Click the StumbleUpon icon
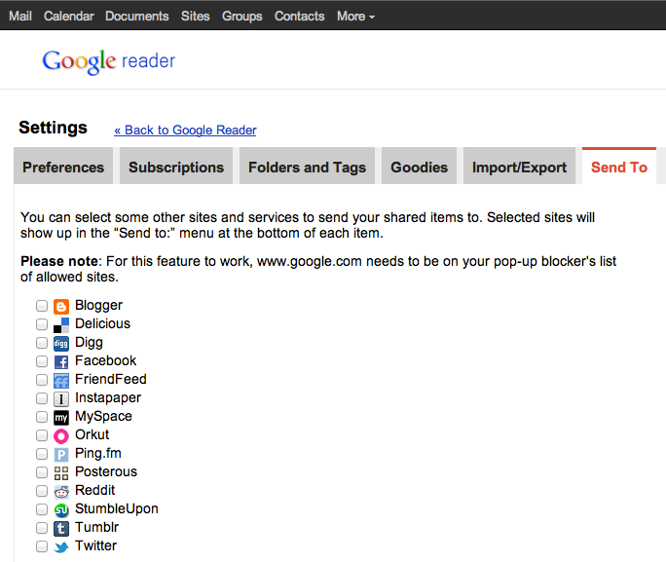Viewport: 666px width, 562px height. tap(61, 509)
